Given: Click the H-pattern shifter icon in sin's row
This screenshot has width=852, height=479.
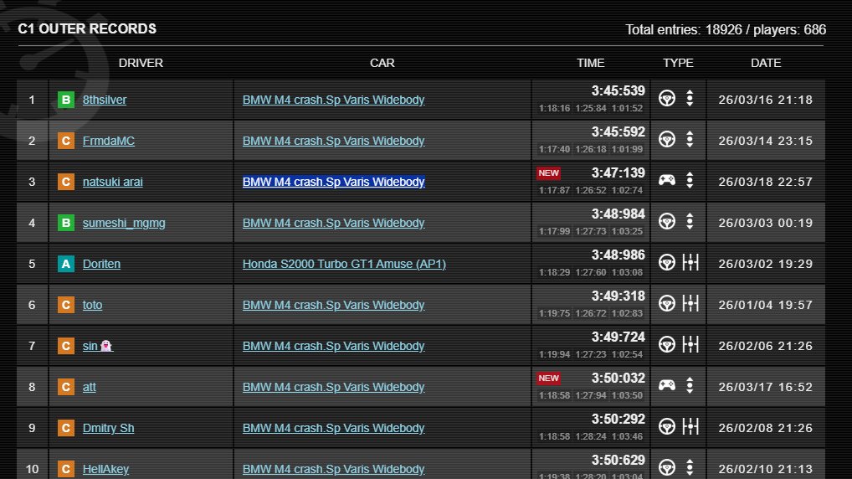Looking at the screenshot, I should [690, 345].
